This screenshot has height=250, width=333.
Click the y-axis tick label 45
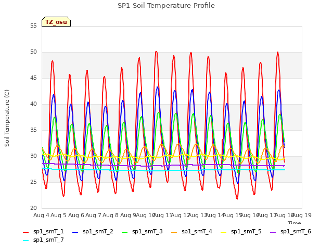click(x=33, y=78)
